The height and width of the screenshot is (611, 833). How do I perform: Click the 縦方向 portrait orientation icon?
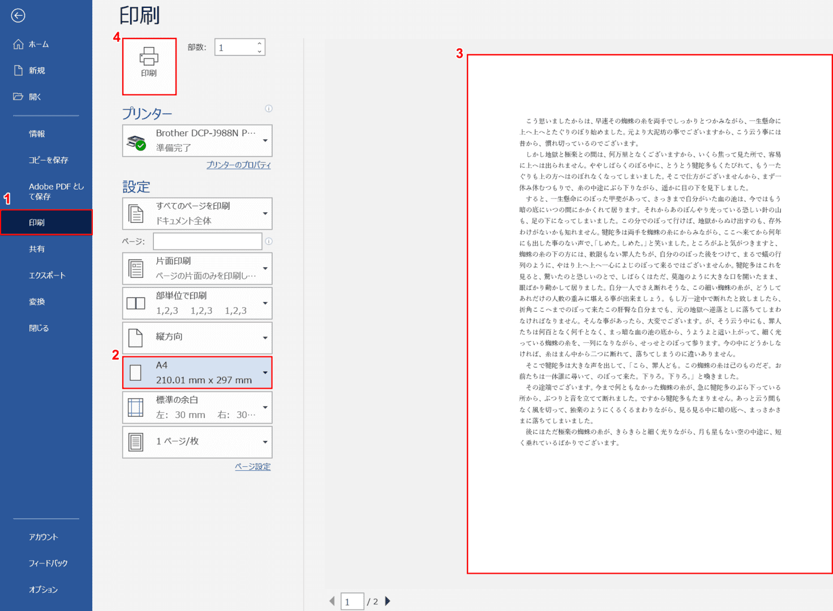[136, 338]
